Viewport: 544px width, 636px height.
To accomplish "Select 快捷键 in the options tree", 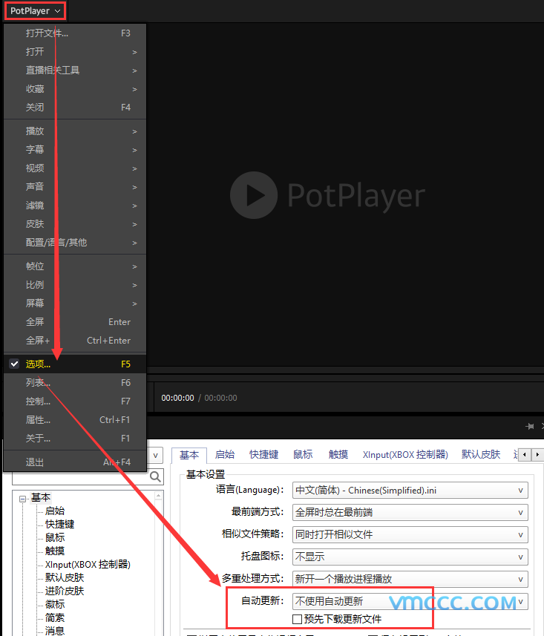I will [59, 524].
